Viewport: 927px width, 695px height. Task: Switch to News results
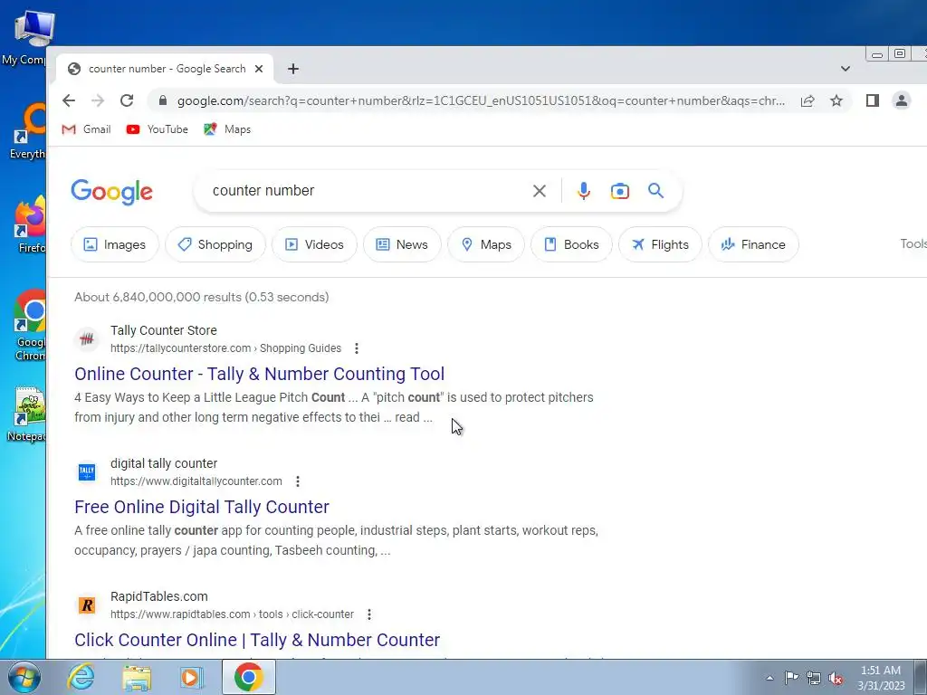[402, 244]
